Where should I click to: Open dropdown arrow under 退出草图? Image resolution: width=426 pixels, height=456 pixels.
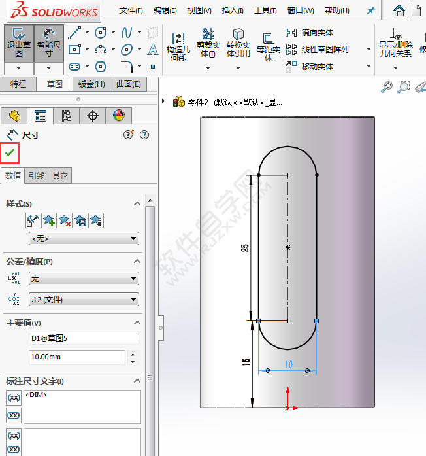(19, 68)
